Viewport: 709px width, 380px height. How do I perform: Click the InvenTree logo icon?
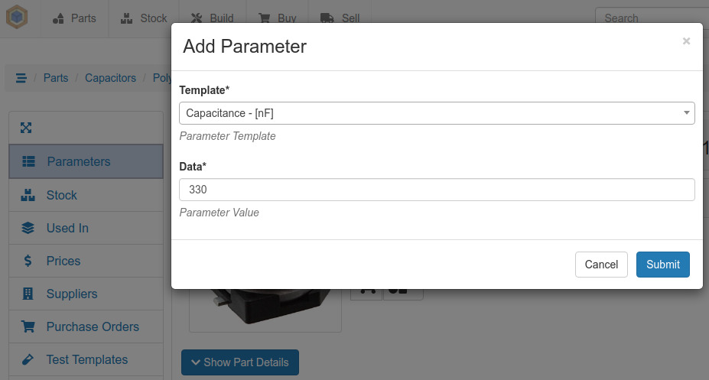17,18
